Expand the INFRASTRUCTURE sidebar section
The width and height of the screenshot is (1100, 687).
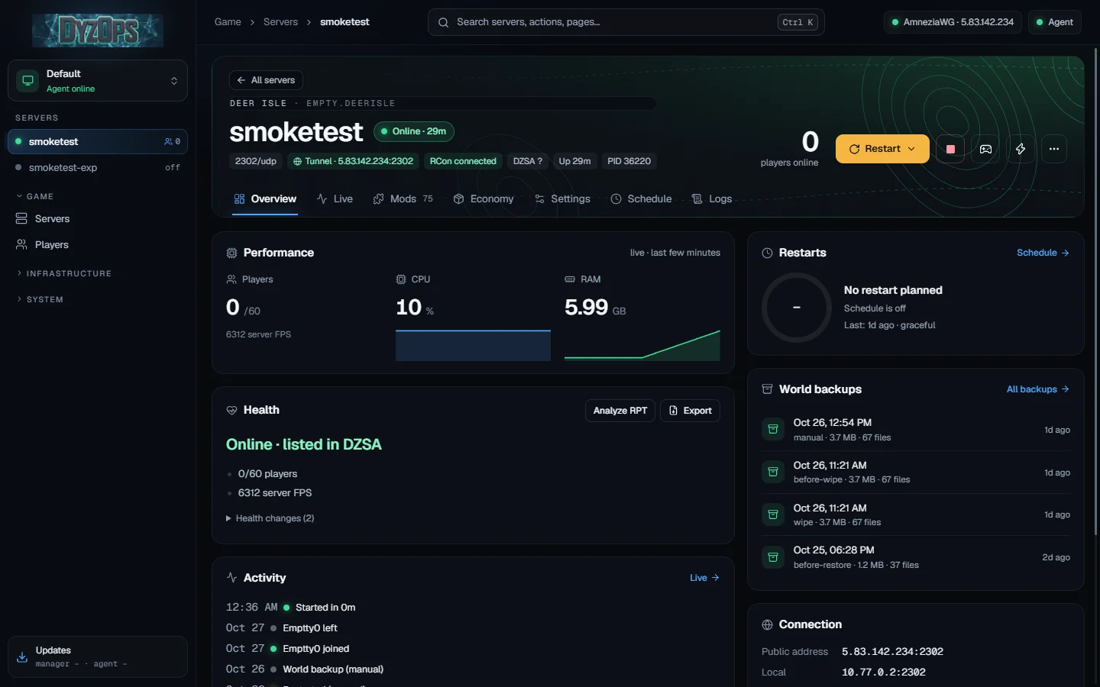[x=64, y=273]
